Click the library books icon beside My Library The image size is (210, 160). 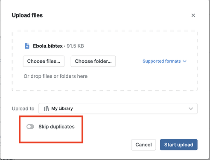(47, 108)
